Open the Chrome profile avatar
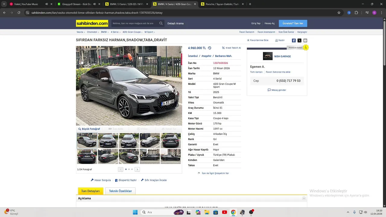Screen dimensions: 386x217 pos(374,13)
